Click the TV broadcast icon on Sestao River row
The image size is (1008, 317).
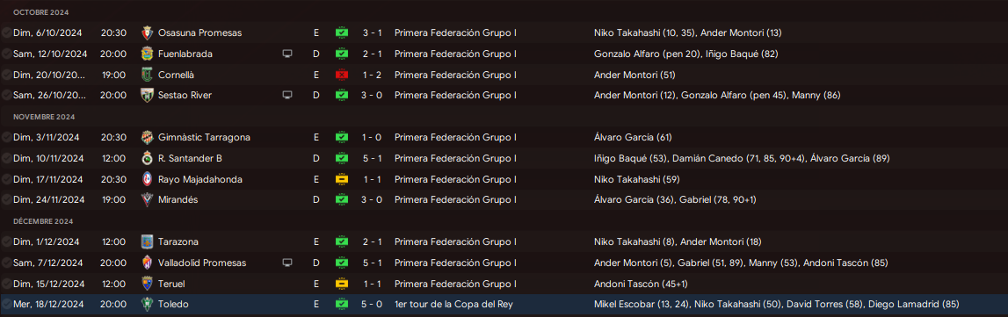click(x=287, y=95)
